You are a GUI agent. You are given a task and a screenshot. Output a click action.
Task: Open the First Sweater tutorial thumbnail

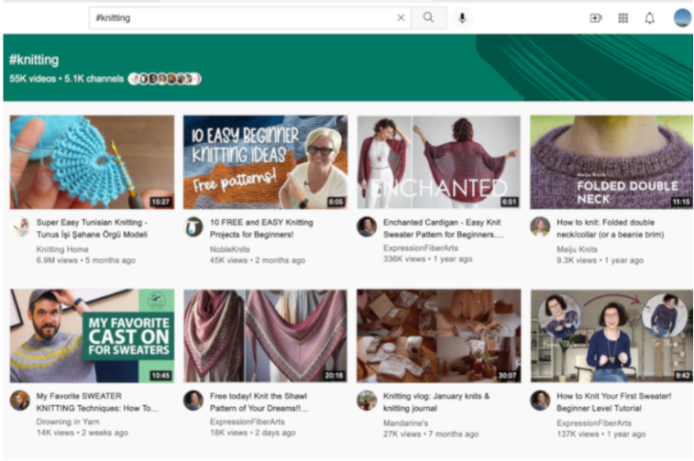(611, 335)
